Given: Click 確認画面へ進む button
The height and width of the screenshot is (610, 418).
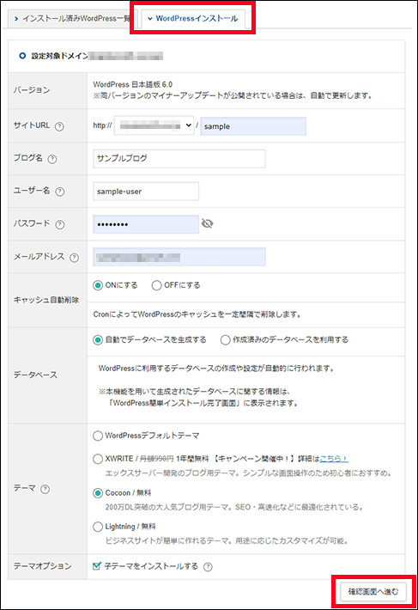Looking at the screenshot, I should 373,592.
